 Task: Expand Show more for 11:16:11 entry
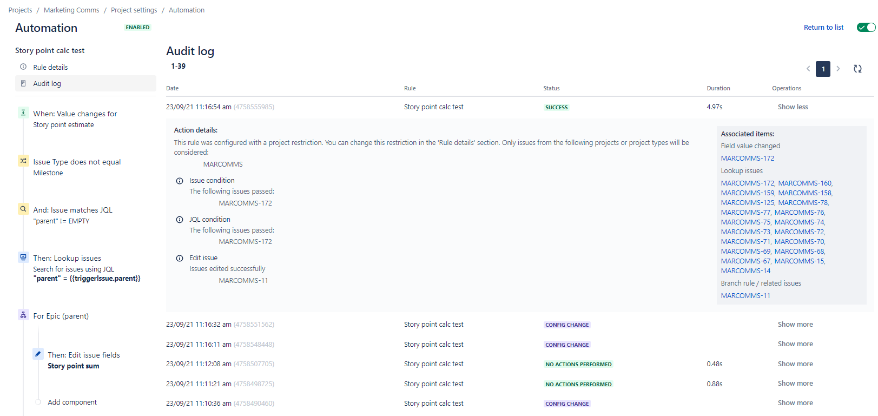pos(795,344)
